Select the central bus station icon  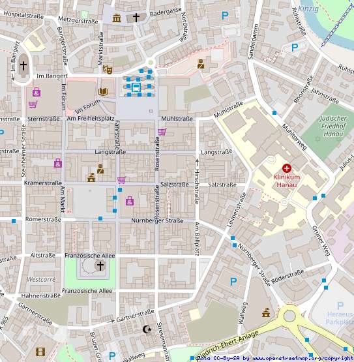click(136, 88)
